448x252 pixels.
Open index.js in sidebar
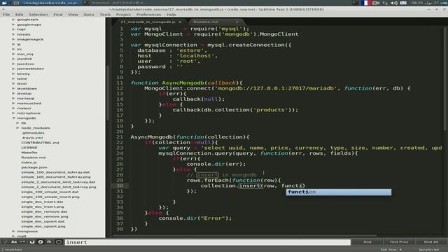click(29, 162)
